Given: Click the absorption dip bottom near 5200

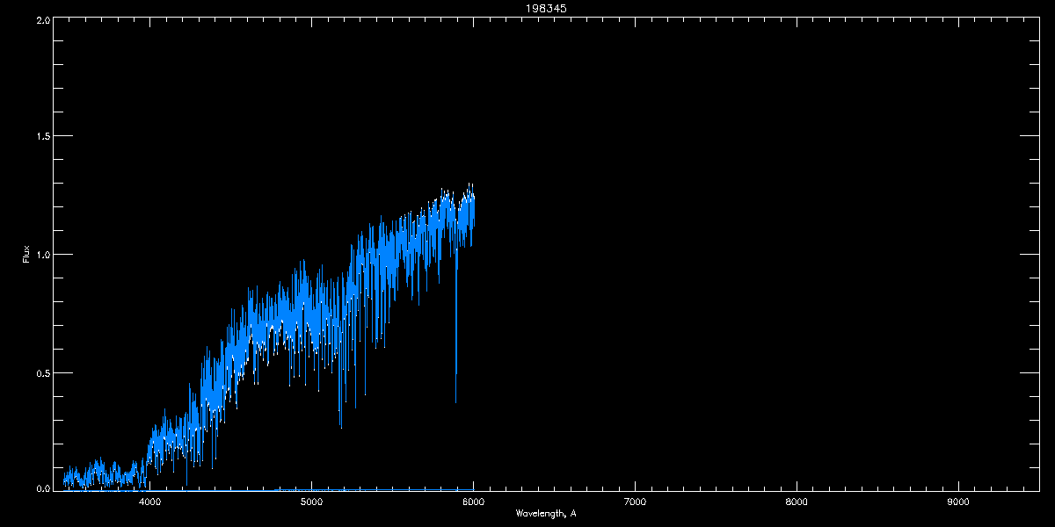Looking at the screenshot, I should pyautogui.click(x=340, y=425).
